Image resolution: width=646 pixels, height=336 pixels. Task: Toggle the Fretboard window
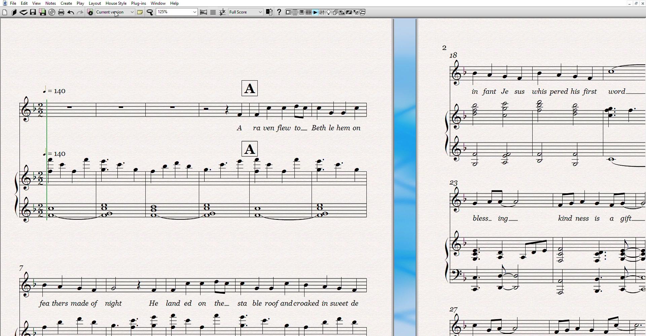[x=309, y=12]
